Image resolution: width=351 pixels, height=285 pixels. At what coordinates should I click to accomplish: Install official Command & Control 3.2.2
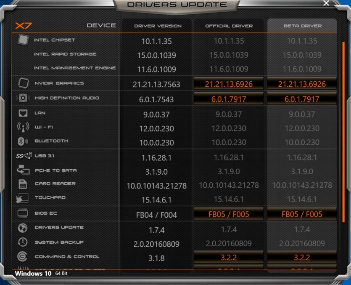[x=229, y=257]
